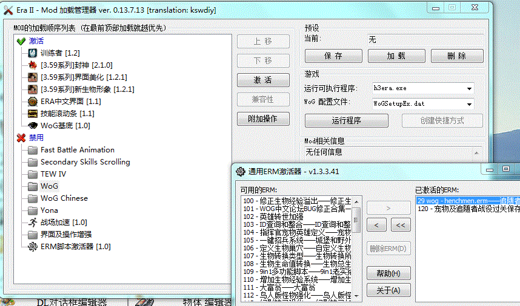
Task: Select ERM entry 103 - ID查询和整合
Action: [297, 224]
